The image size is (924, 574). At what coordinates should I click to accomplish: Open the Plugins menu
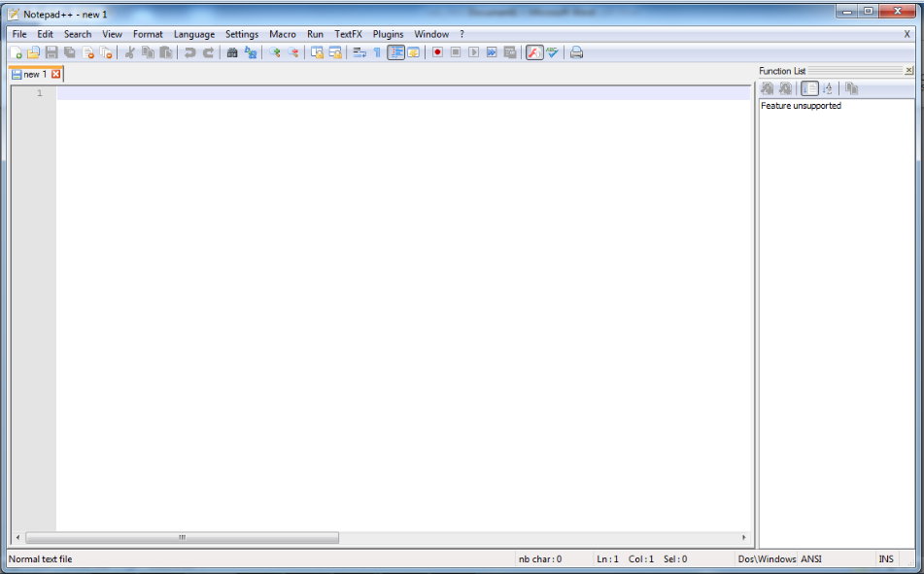coord(389,34)
